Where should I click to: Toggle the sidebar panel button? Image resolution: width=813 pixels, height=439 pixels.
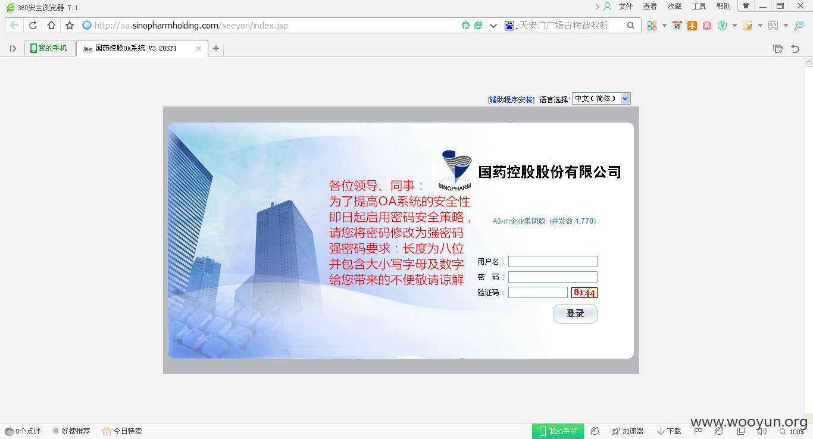coord(13,48)
